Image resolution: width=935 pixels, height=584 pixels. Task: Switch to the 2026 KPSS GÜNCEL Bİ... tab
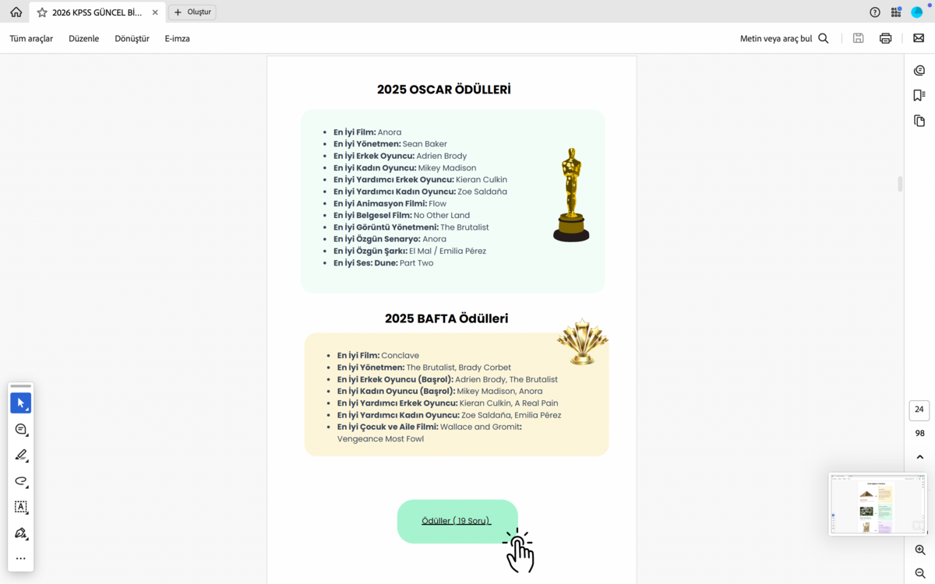tap(97, 12)
